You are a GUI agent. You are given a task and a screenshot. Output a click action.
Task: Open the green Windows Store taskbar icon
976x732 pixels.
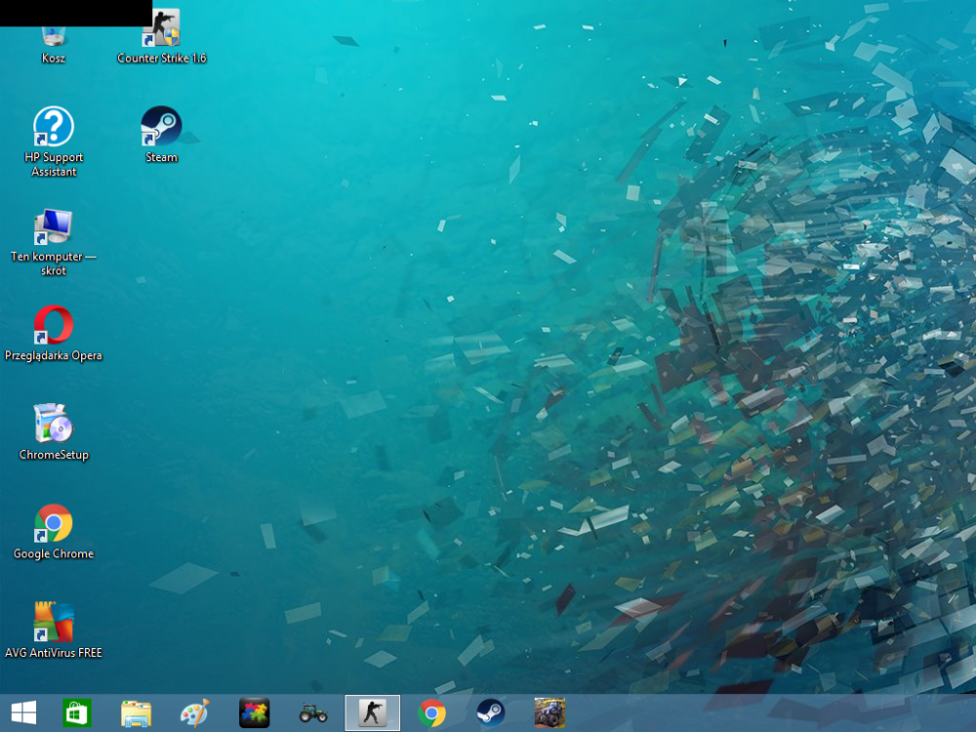pyautogui.click(x=76, y=713)
